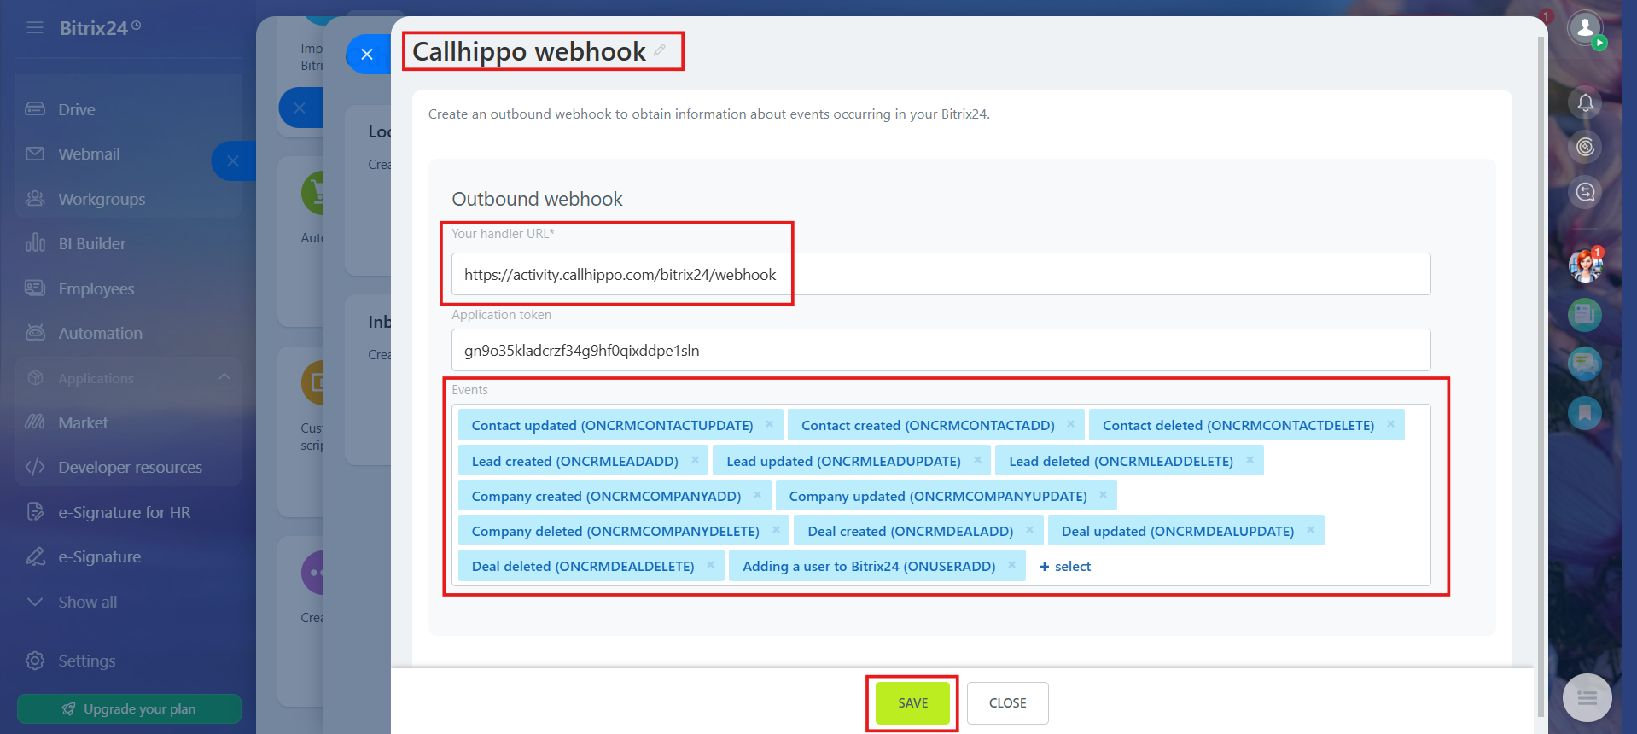Screen dimensions: 1637x734
Task: Click the round menu button at bottom right
Action: pyautogui.click(x=1587, y=698)
